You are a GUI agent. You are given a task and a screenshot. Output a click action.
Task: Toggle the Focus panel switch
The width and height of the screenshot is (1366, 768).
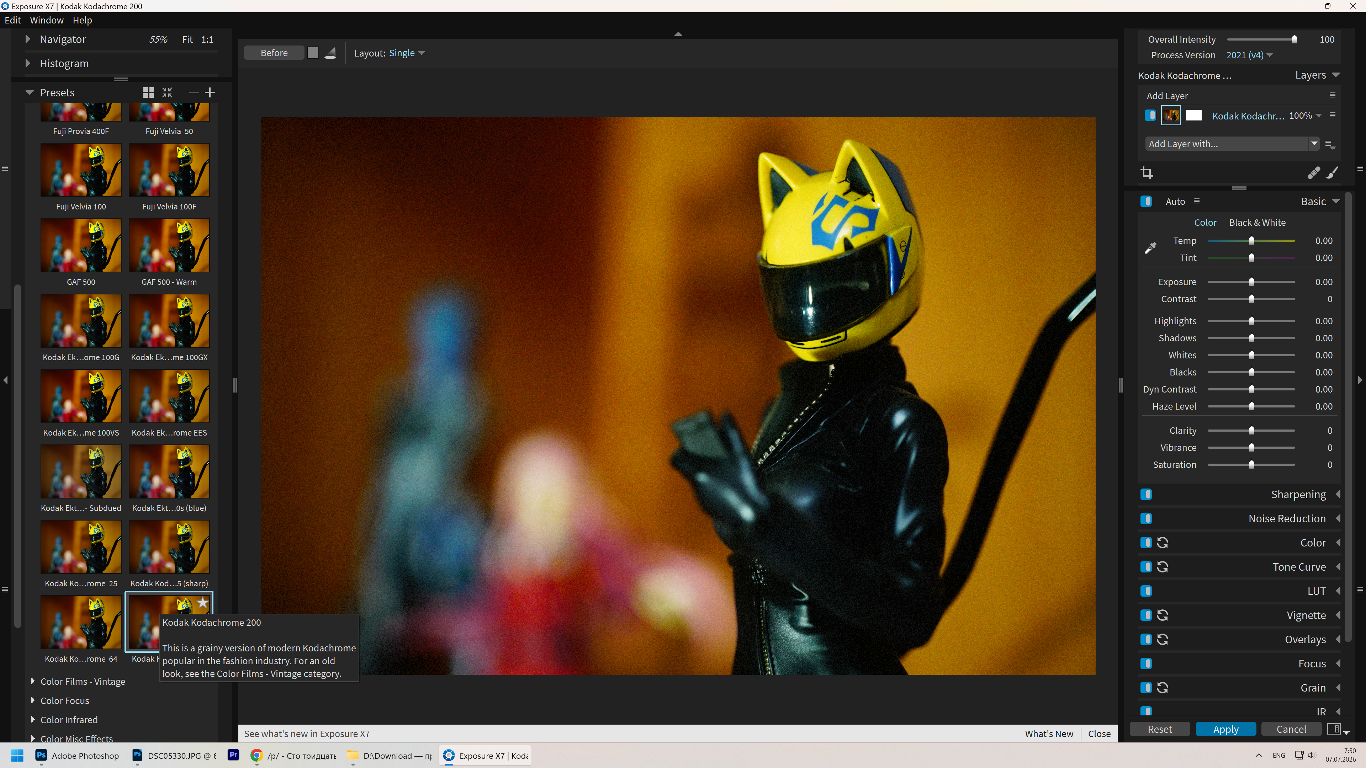[1146, 663]
